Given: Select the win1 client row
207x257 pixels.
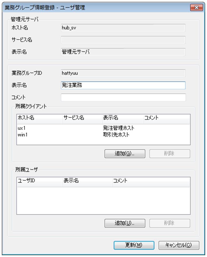Looking at the screenshot, I should click(103, 135).
